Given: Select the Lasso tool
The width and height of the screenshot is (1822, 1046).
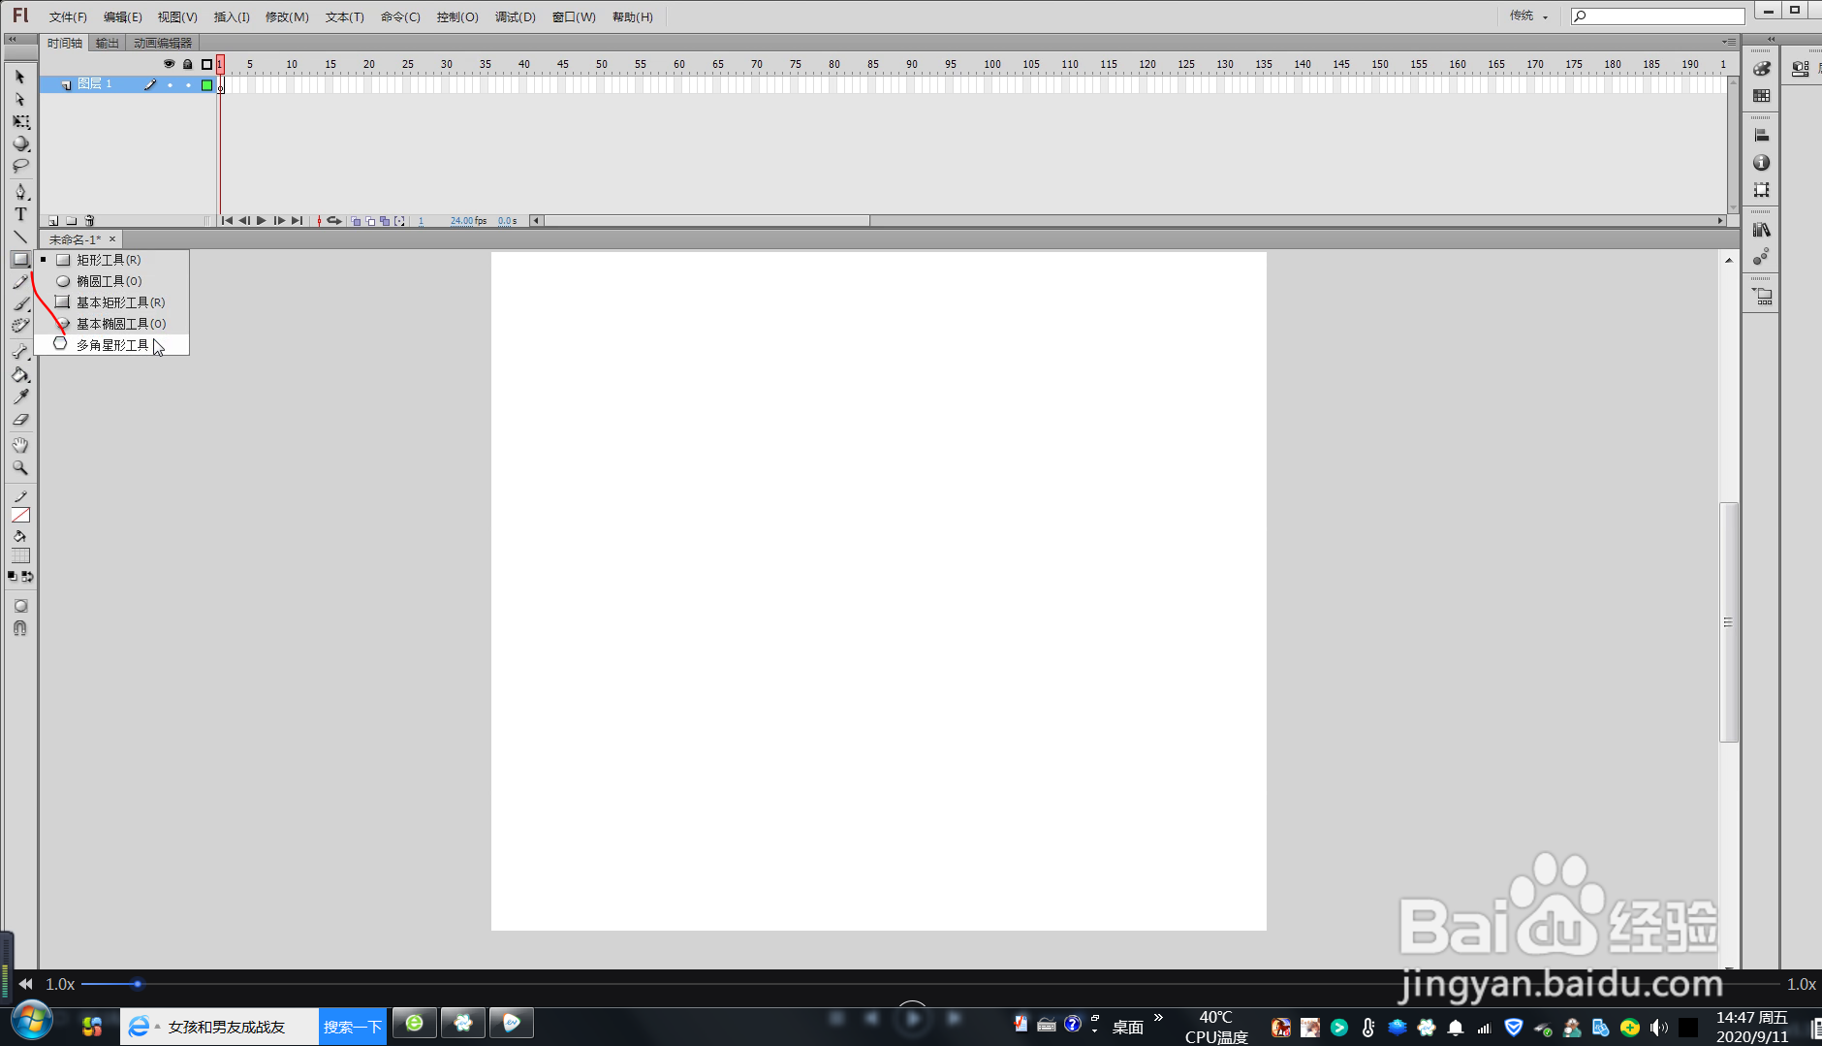Looking at the screenshot, I should [x=20, y=166].
